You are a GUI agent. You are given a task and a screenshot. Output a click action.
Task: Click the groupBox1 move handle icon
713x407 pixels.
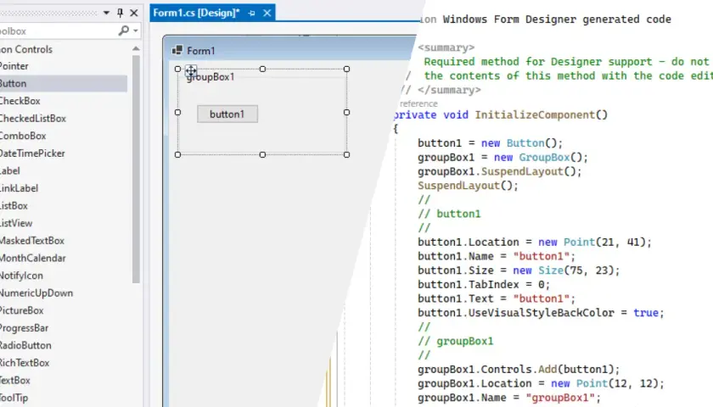click(191, 71)
